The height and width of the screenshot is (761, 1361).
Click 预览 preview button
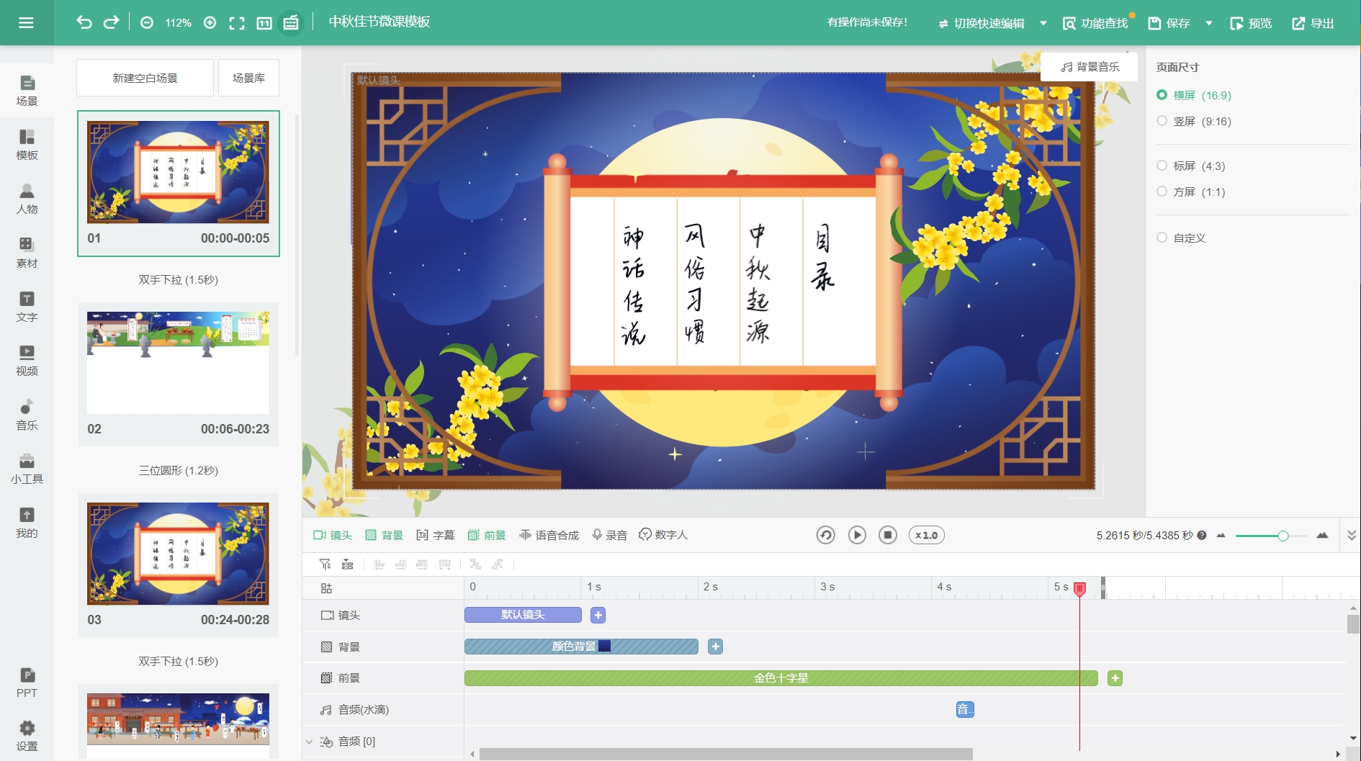click(1251, 23)
